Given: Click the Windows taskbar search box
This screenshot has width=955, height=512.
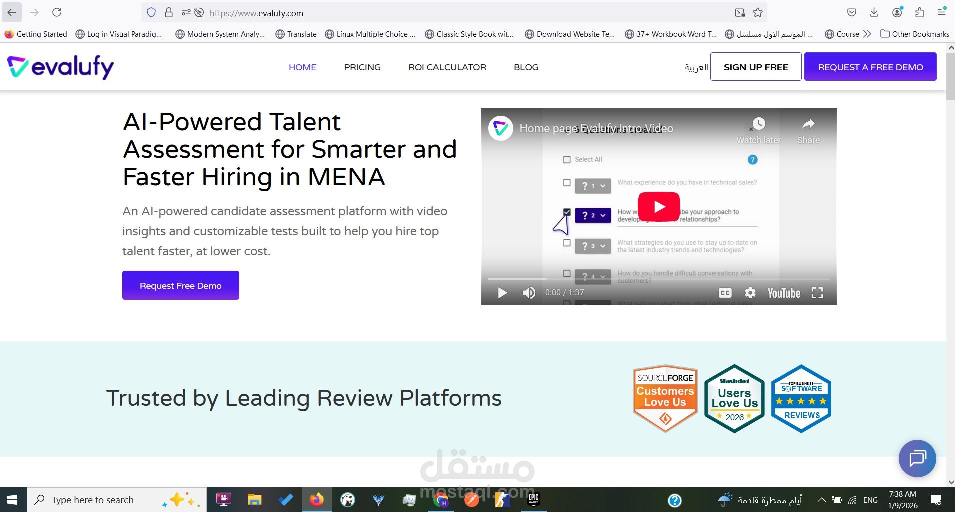Looking at the screenshot, I should tap(117, 500).
